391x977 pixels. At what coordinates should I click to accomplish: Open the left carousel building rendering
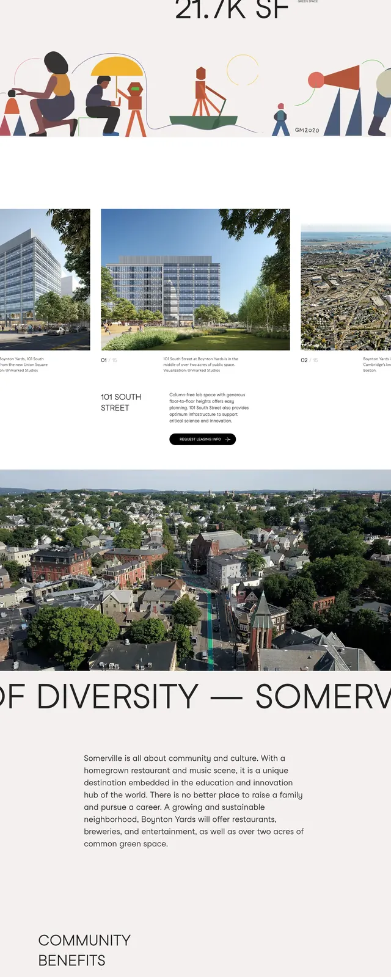45,280
